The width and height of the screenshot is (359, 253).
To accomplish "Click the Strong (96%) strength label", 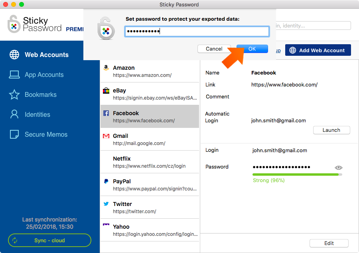I will click(x=268, y=180).
